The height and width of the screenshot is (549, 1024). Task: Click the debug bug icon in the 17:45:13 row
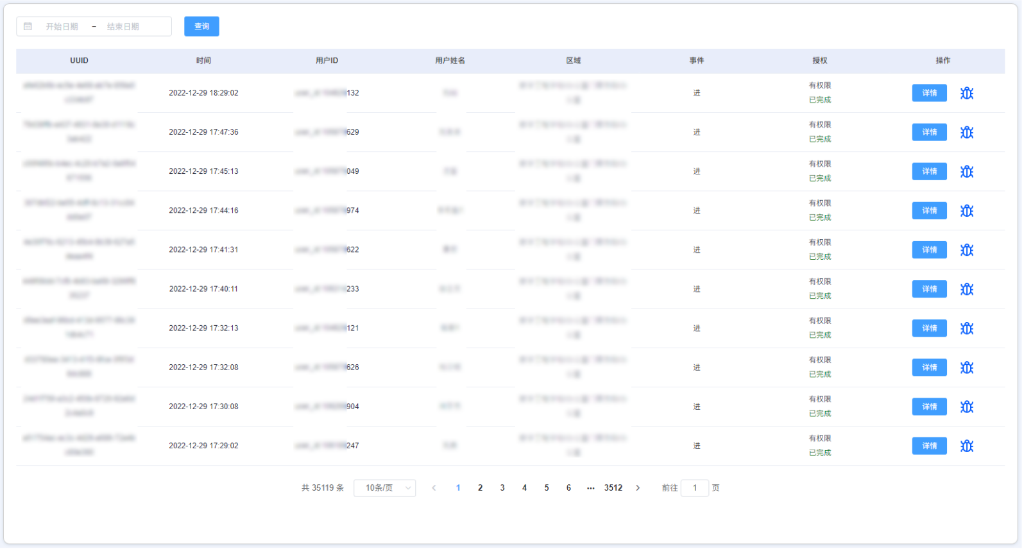point(968,171)
